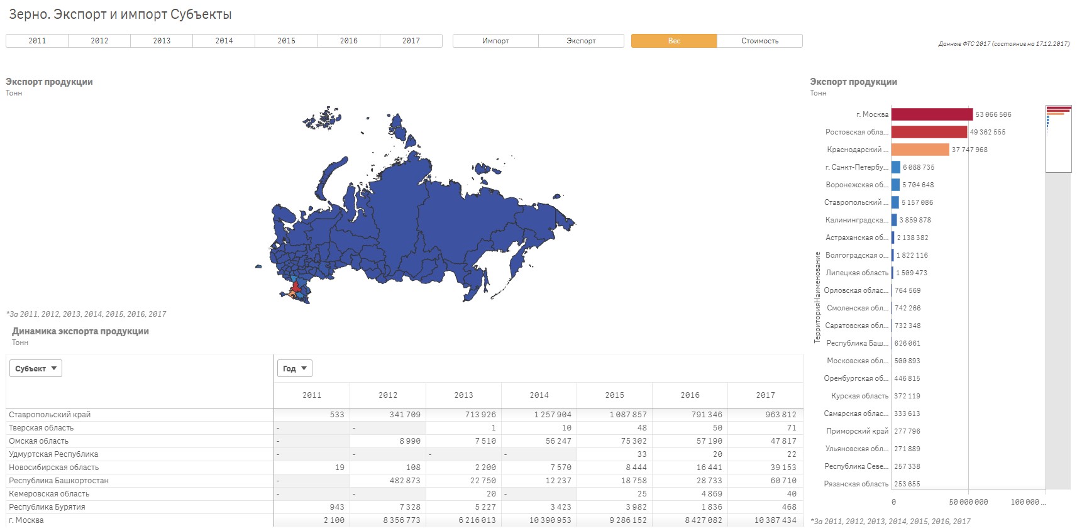Viewport: 1077px width, 531px height.
Task: Click the 2011 column header
Action: tap(312, 395)
